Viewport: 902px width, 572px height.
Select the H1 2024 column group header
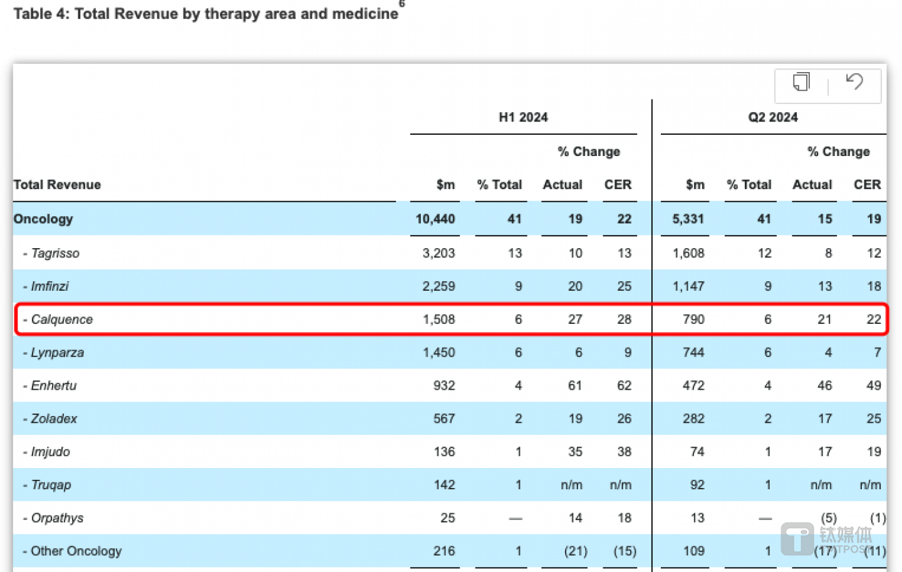point(523,117)
